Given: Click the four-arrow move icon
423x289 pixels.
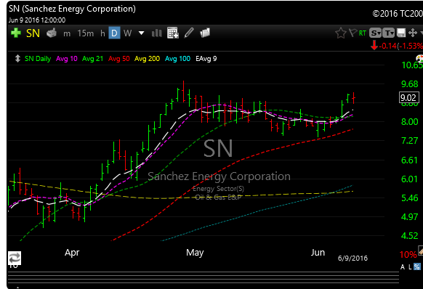Looking at the screenshot, I should coord(413,33).
